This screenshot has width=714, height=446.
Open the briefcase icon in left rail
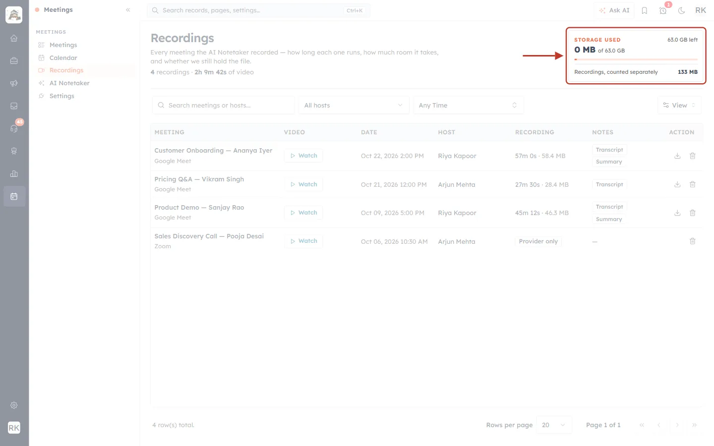(14, 61)
